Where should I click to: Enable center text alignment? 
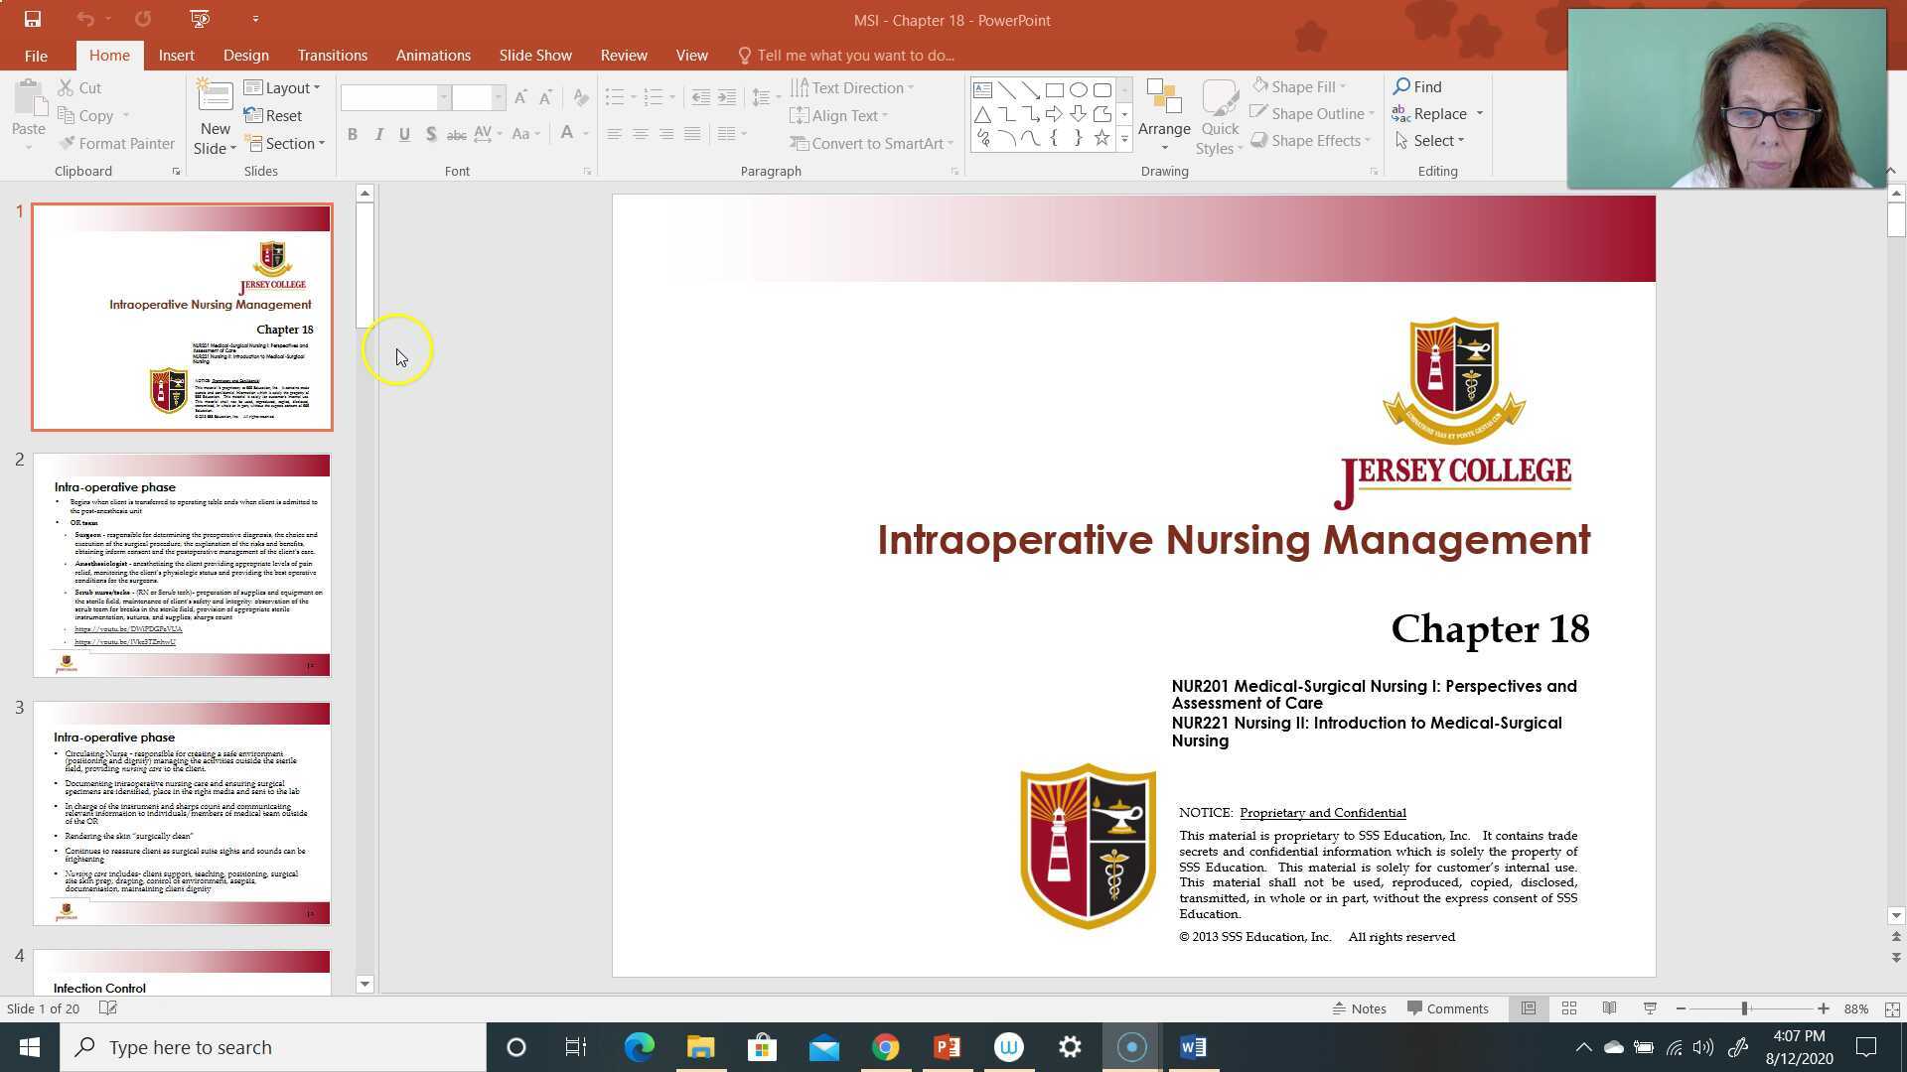pyautogui.click(x=641, y=134)
